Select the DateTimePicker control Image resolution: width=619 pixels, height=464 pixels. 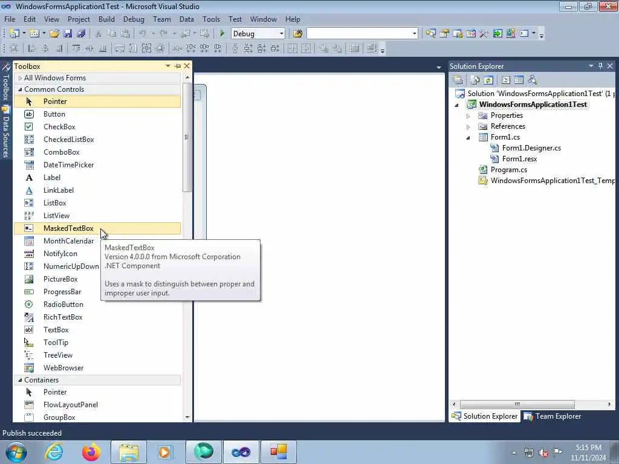coord(97,165)
